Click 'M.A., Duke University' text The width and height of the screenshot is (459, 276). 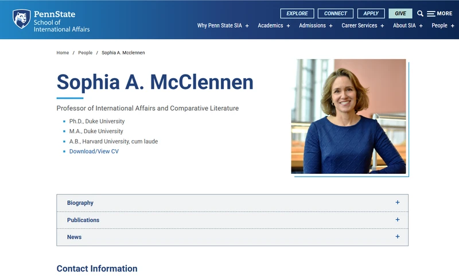click(x=96, y=131)
